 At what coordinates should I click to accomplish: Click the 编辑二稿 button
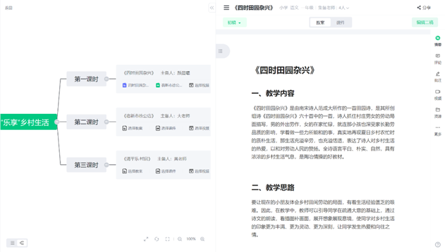coord(425,22)
